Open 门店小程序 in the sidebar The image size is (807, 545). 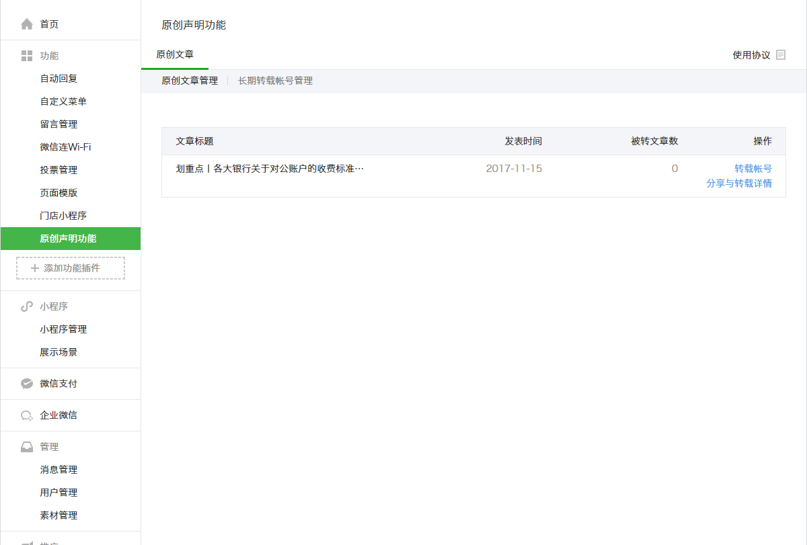pos(63,216)
